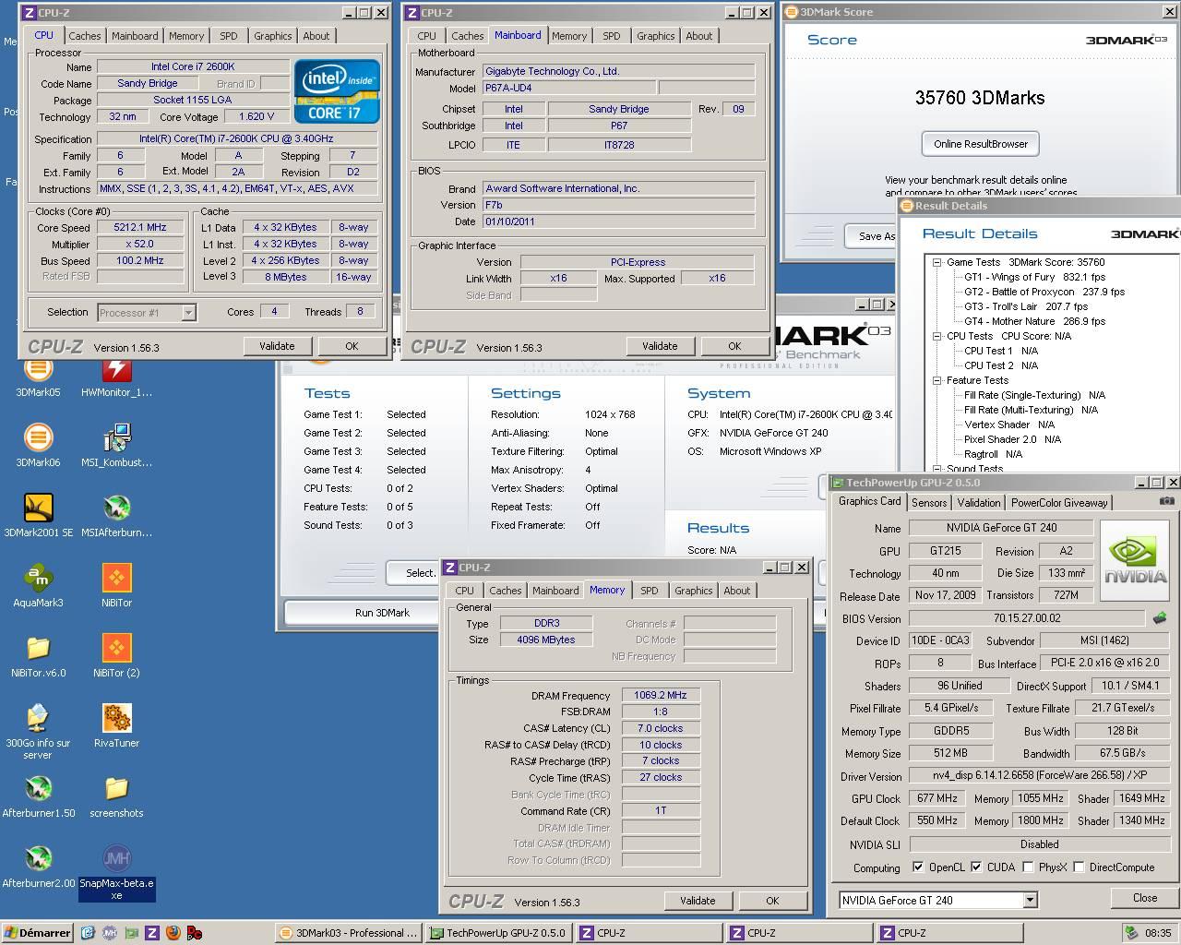Toggle the OpenCL checkbox in GPU-Z
1181x945 pixels.
(x=918, y=867)
